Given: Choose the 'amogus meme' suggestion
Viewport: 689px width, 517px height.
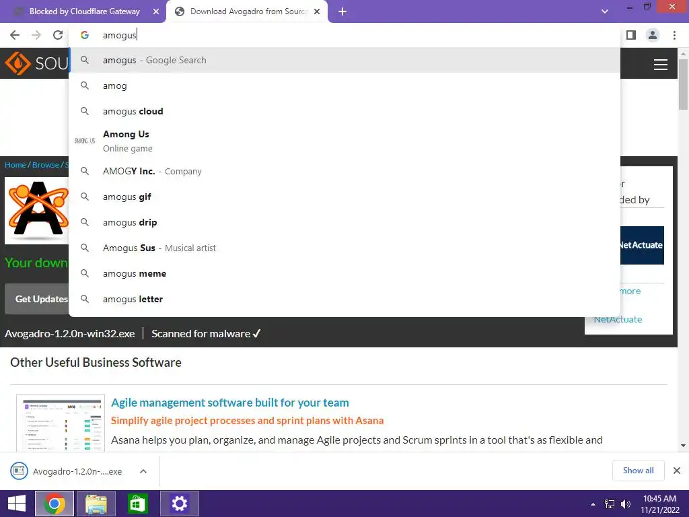Looking at the screenshot, I should point(345,273).
